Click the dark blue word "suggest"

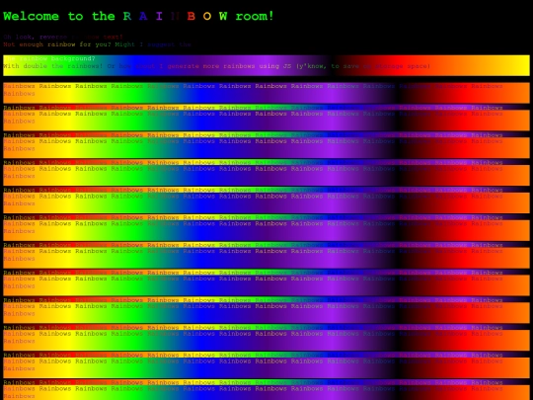(161, 44)
